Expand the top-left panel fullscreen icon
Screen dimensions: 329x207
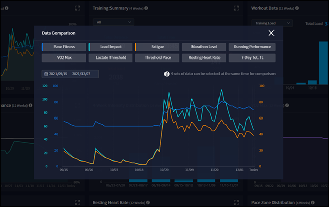[77, 8]
